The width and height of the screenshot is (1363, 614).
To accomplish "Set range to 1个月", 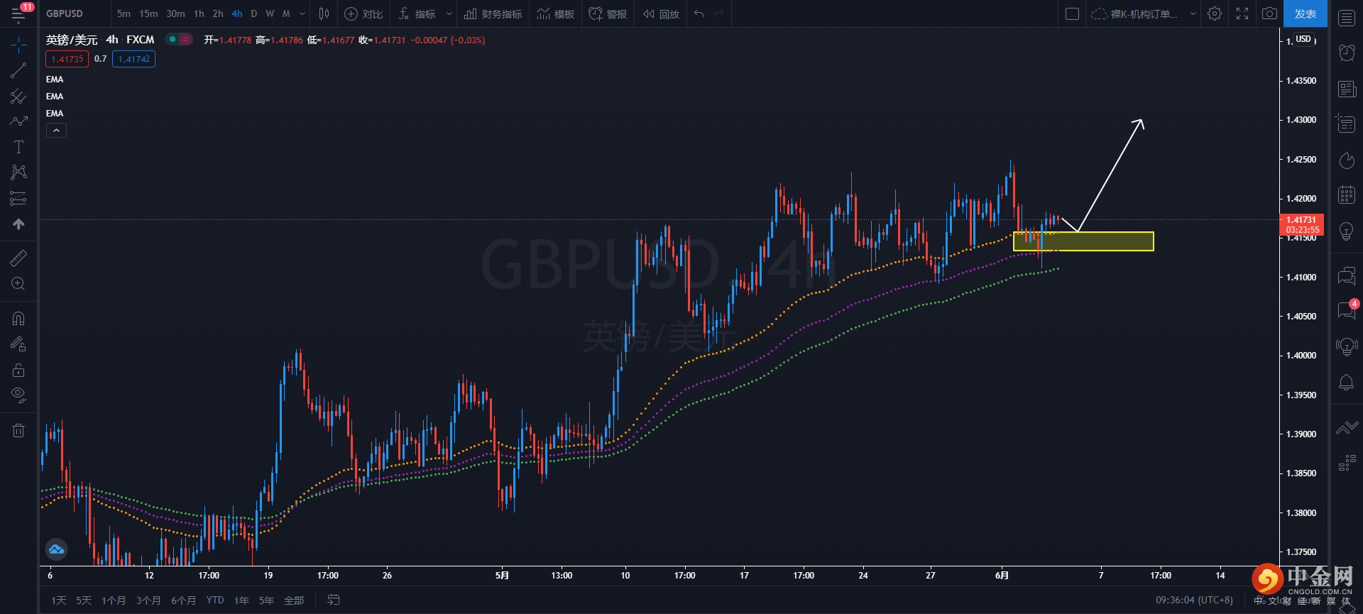I will [x=114, y=601].
